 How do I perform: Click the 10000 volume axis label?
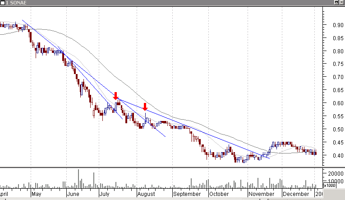click(336, 181)
